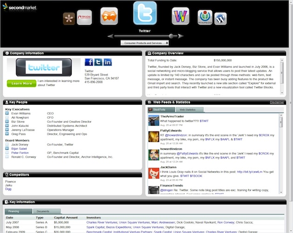Click the Jaiku competitor entry
293x233 pixels.
click(x=8, y=185)
